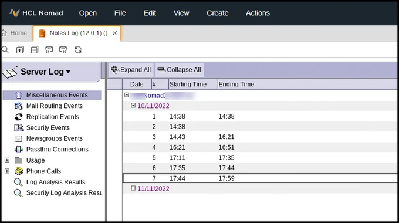Click the Security Events icon
The image size is (399, 223).
tap(19, 127)
